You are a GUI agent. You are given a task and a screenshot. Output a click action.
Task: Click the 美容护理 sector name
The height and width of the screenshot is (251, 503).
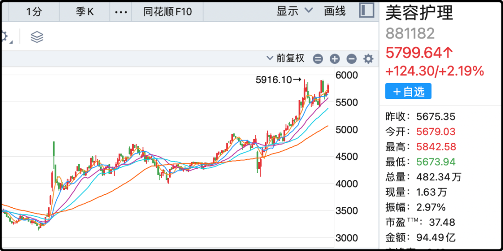point(419,13)
